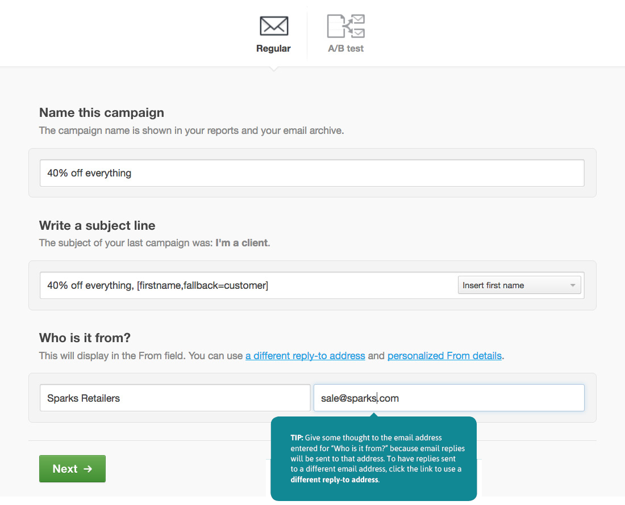The image size is (625, 505).
Task: Click the green Next button
Action: [x=73, y=469]
